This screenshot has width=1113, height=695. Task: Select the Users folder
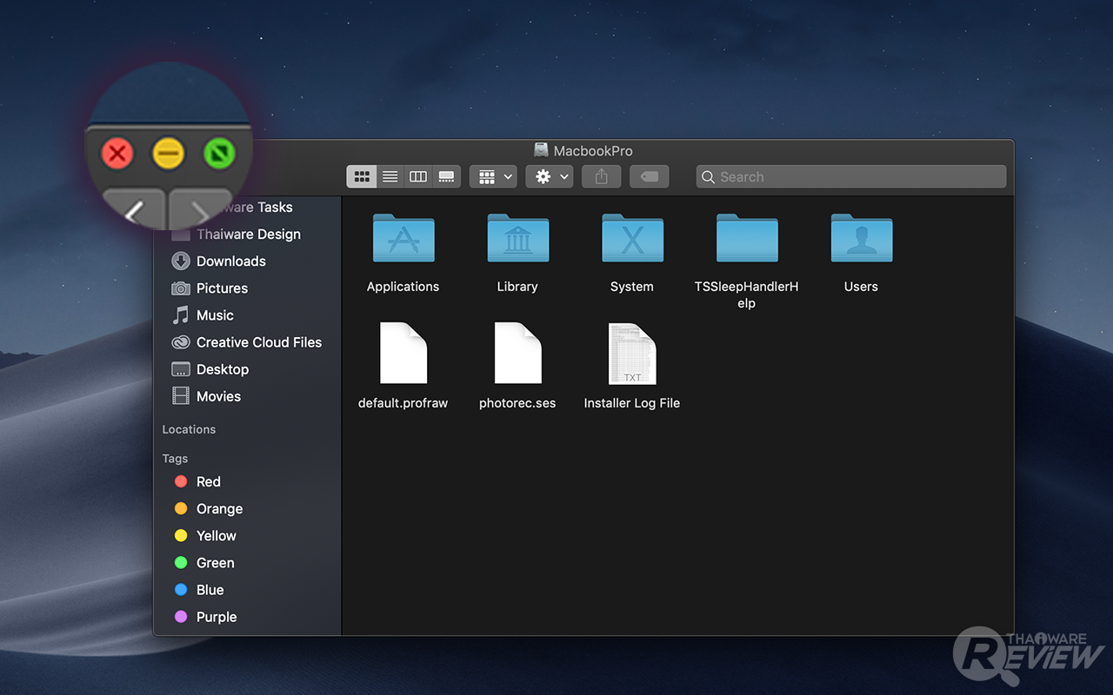(x=861, y=239)
